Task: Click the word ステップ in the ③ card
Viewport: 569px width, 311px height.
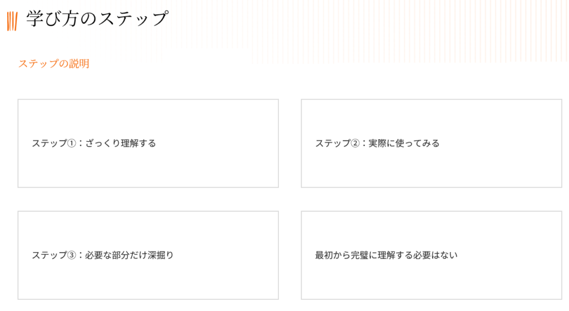Action: (49, 255)
